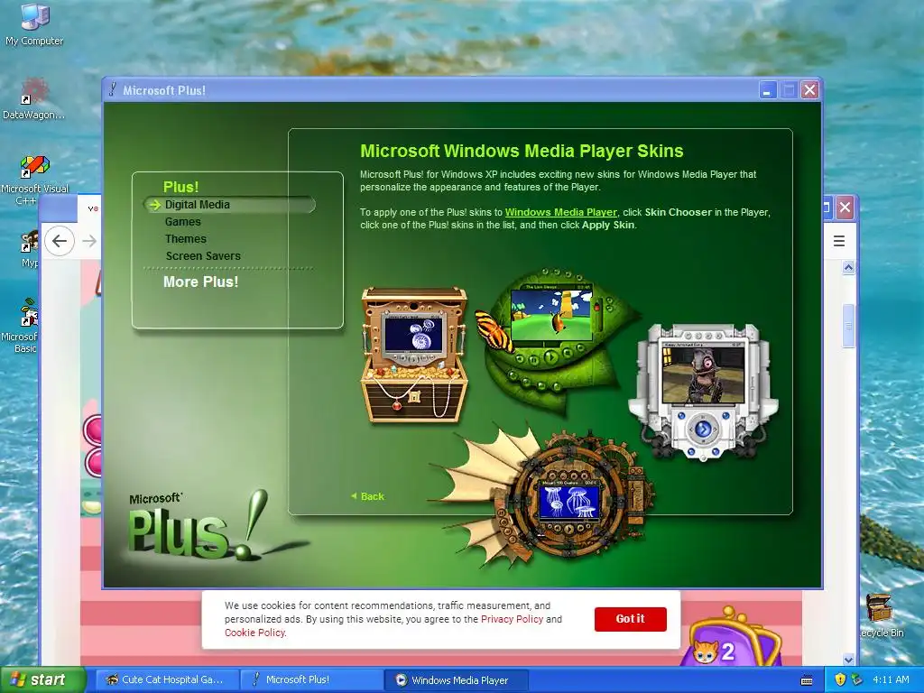924x693 pixels.
Task: Go Back in Microsoft Plus!
Action: [368, 496]
